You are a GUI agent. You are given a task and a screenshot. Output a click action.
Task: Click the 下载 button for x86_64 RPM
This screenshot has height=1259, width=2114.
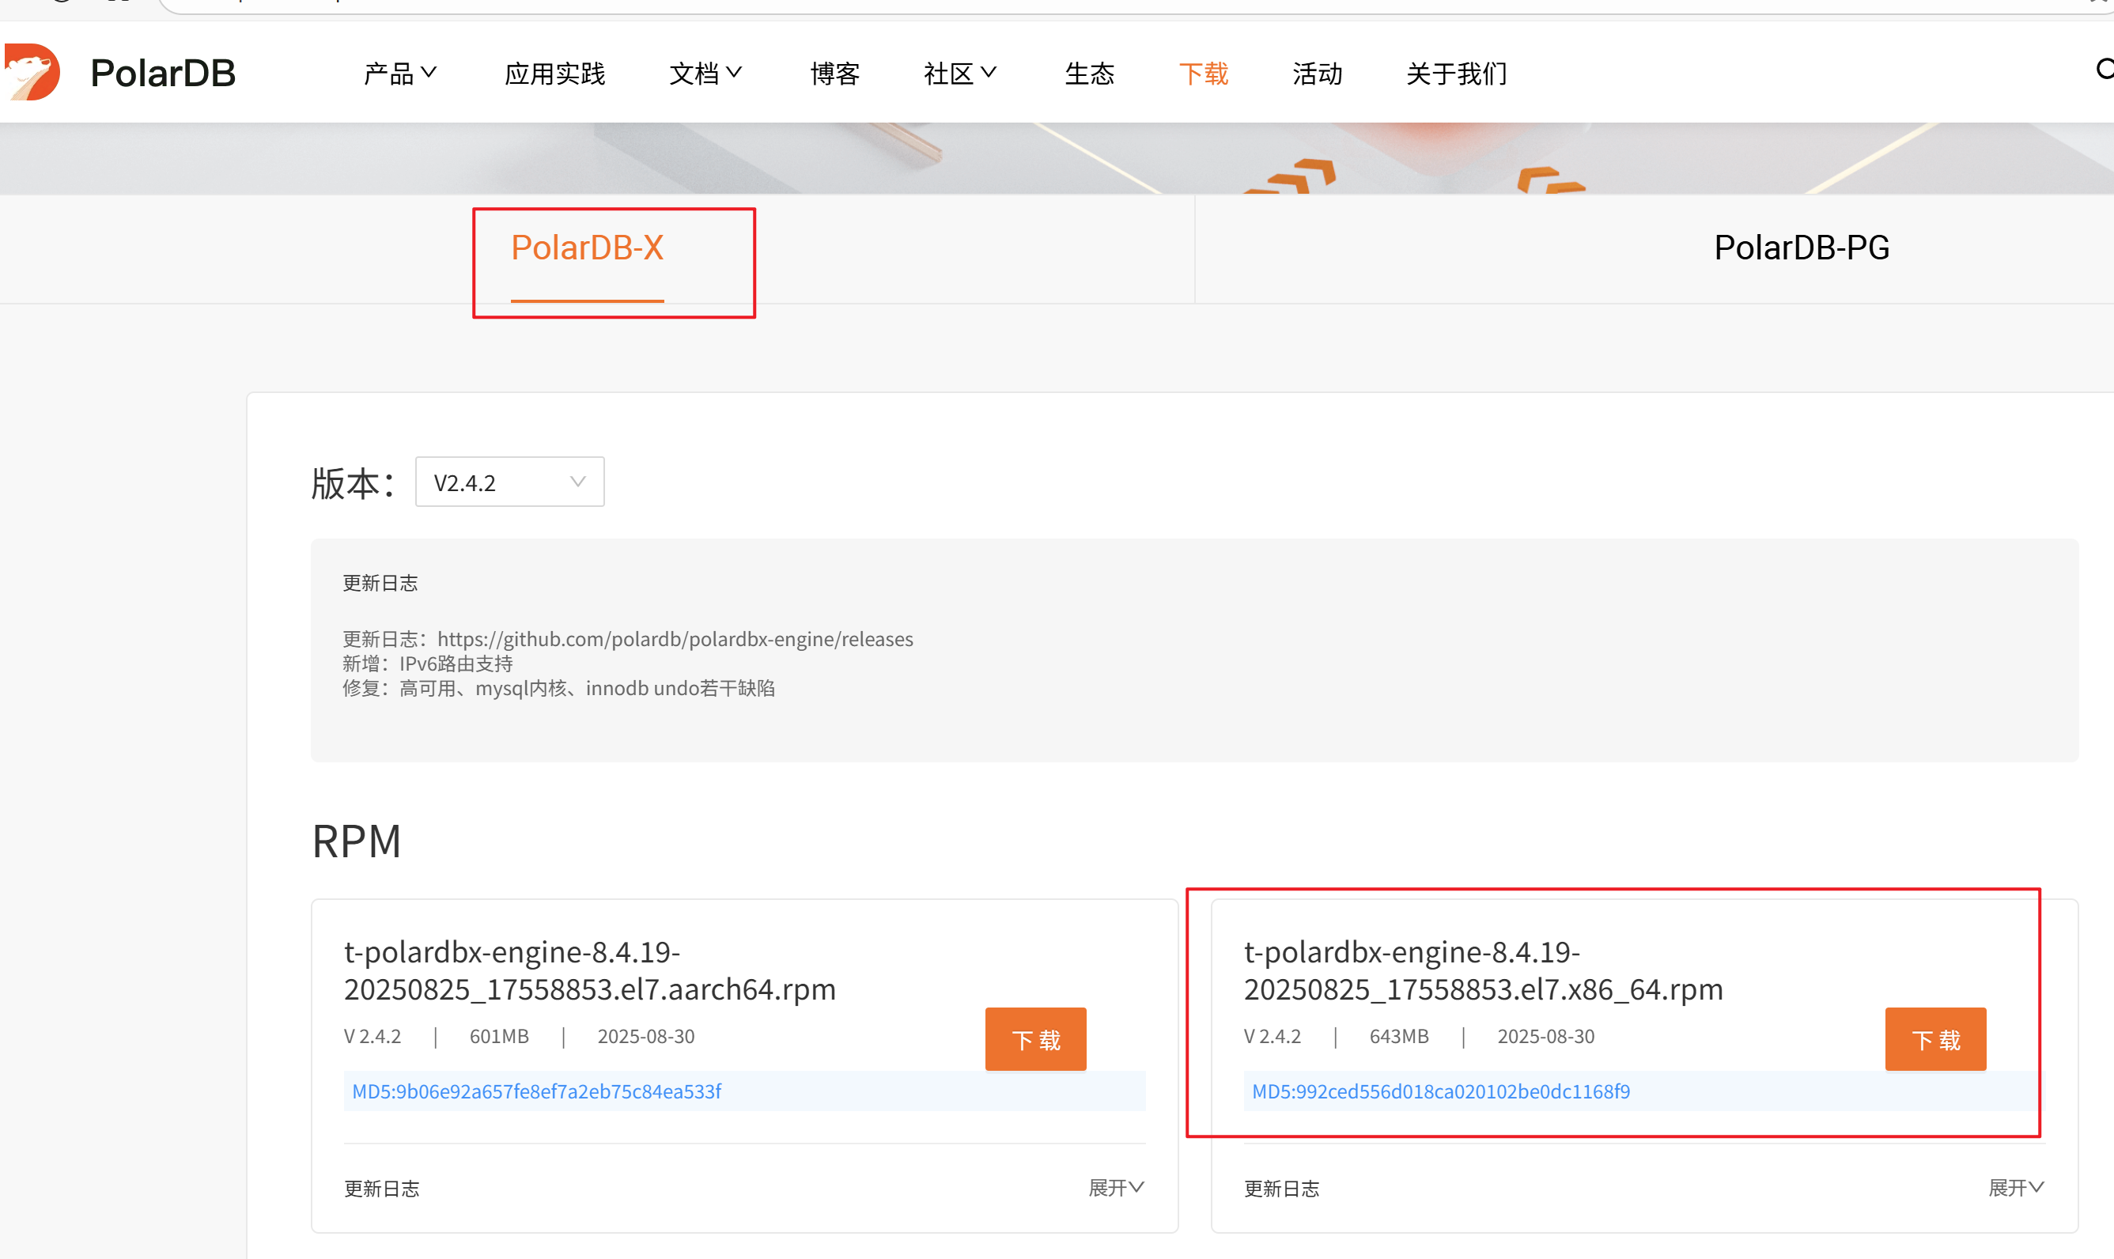tap(1935, 1038)
